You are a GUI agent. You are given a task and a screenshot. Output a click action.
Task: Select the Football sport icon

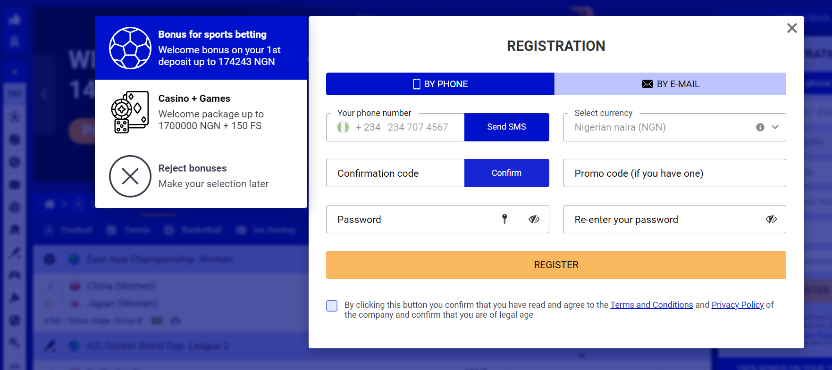pyautogui.click(x=49, y=230)
